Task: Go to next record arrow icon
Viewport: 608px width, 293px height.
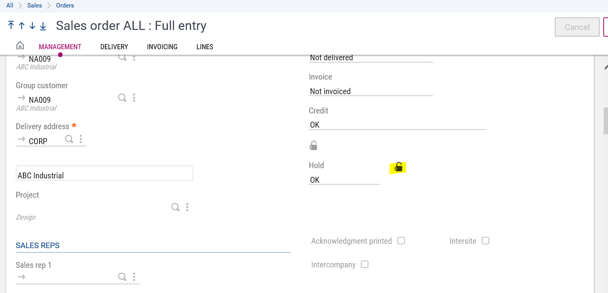Action: 32,26
